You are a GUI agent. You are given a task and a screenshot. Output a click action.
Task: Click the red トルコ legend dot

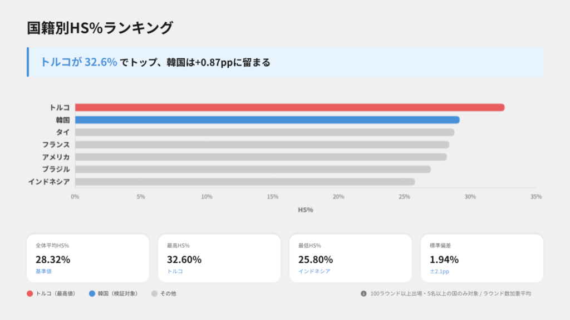pyautogui.click(x=30, y=293)
